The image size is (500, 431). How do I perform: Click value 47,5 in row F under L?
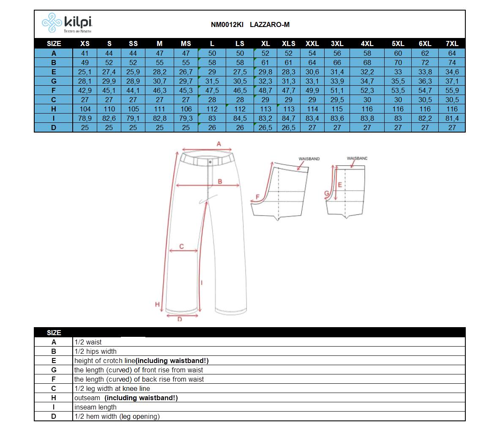212,90
